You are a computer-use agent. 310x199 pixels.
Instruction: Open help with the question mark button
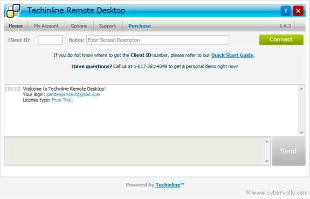coord(286,11)
